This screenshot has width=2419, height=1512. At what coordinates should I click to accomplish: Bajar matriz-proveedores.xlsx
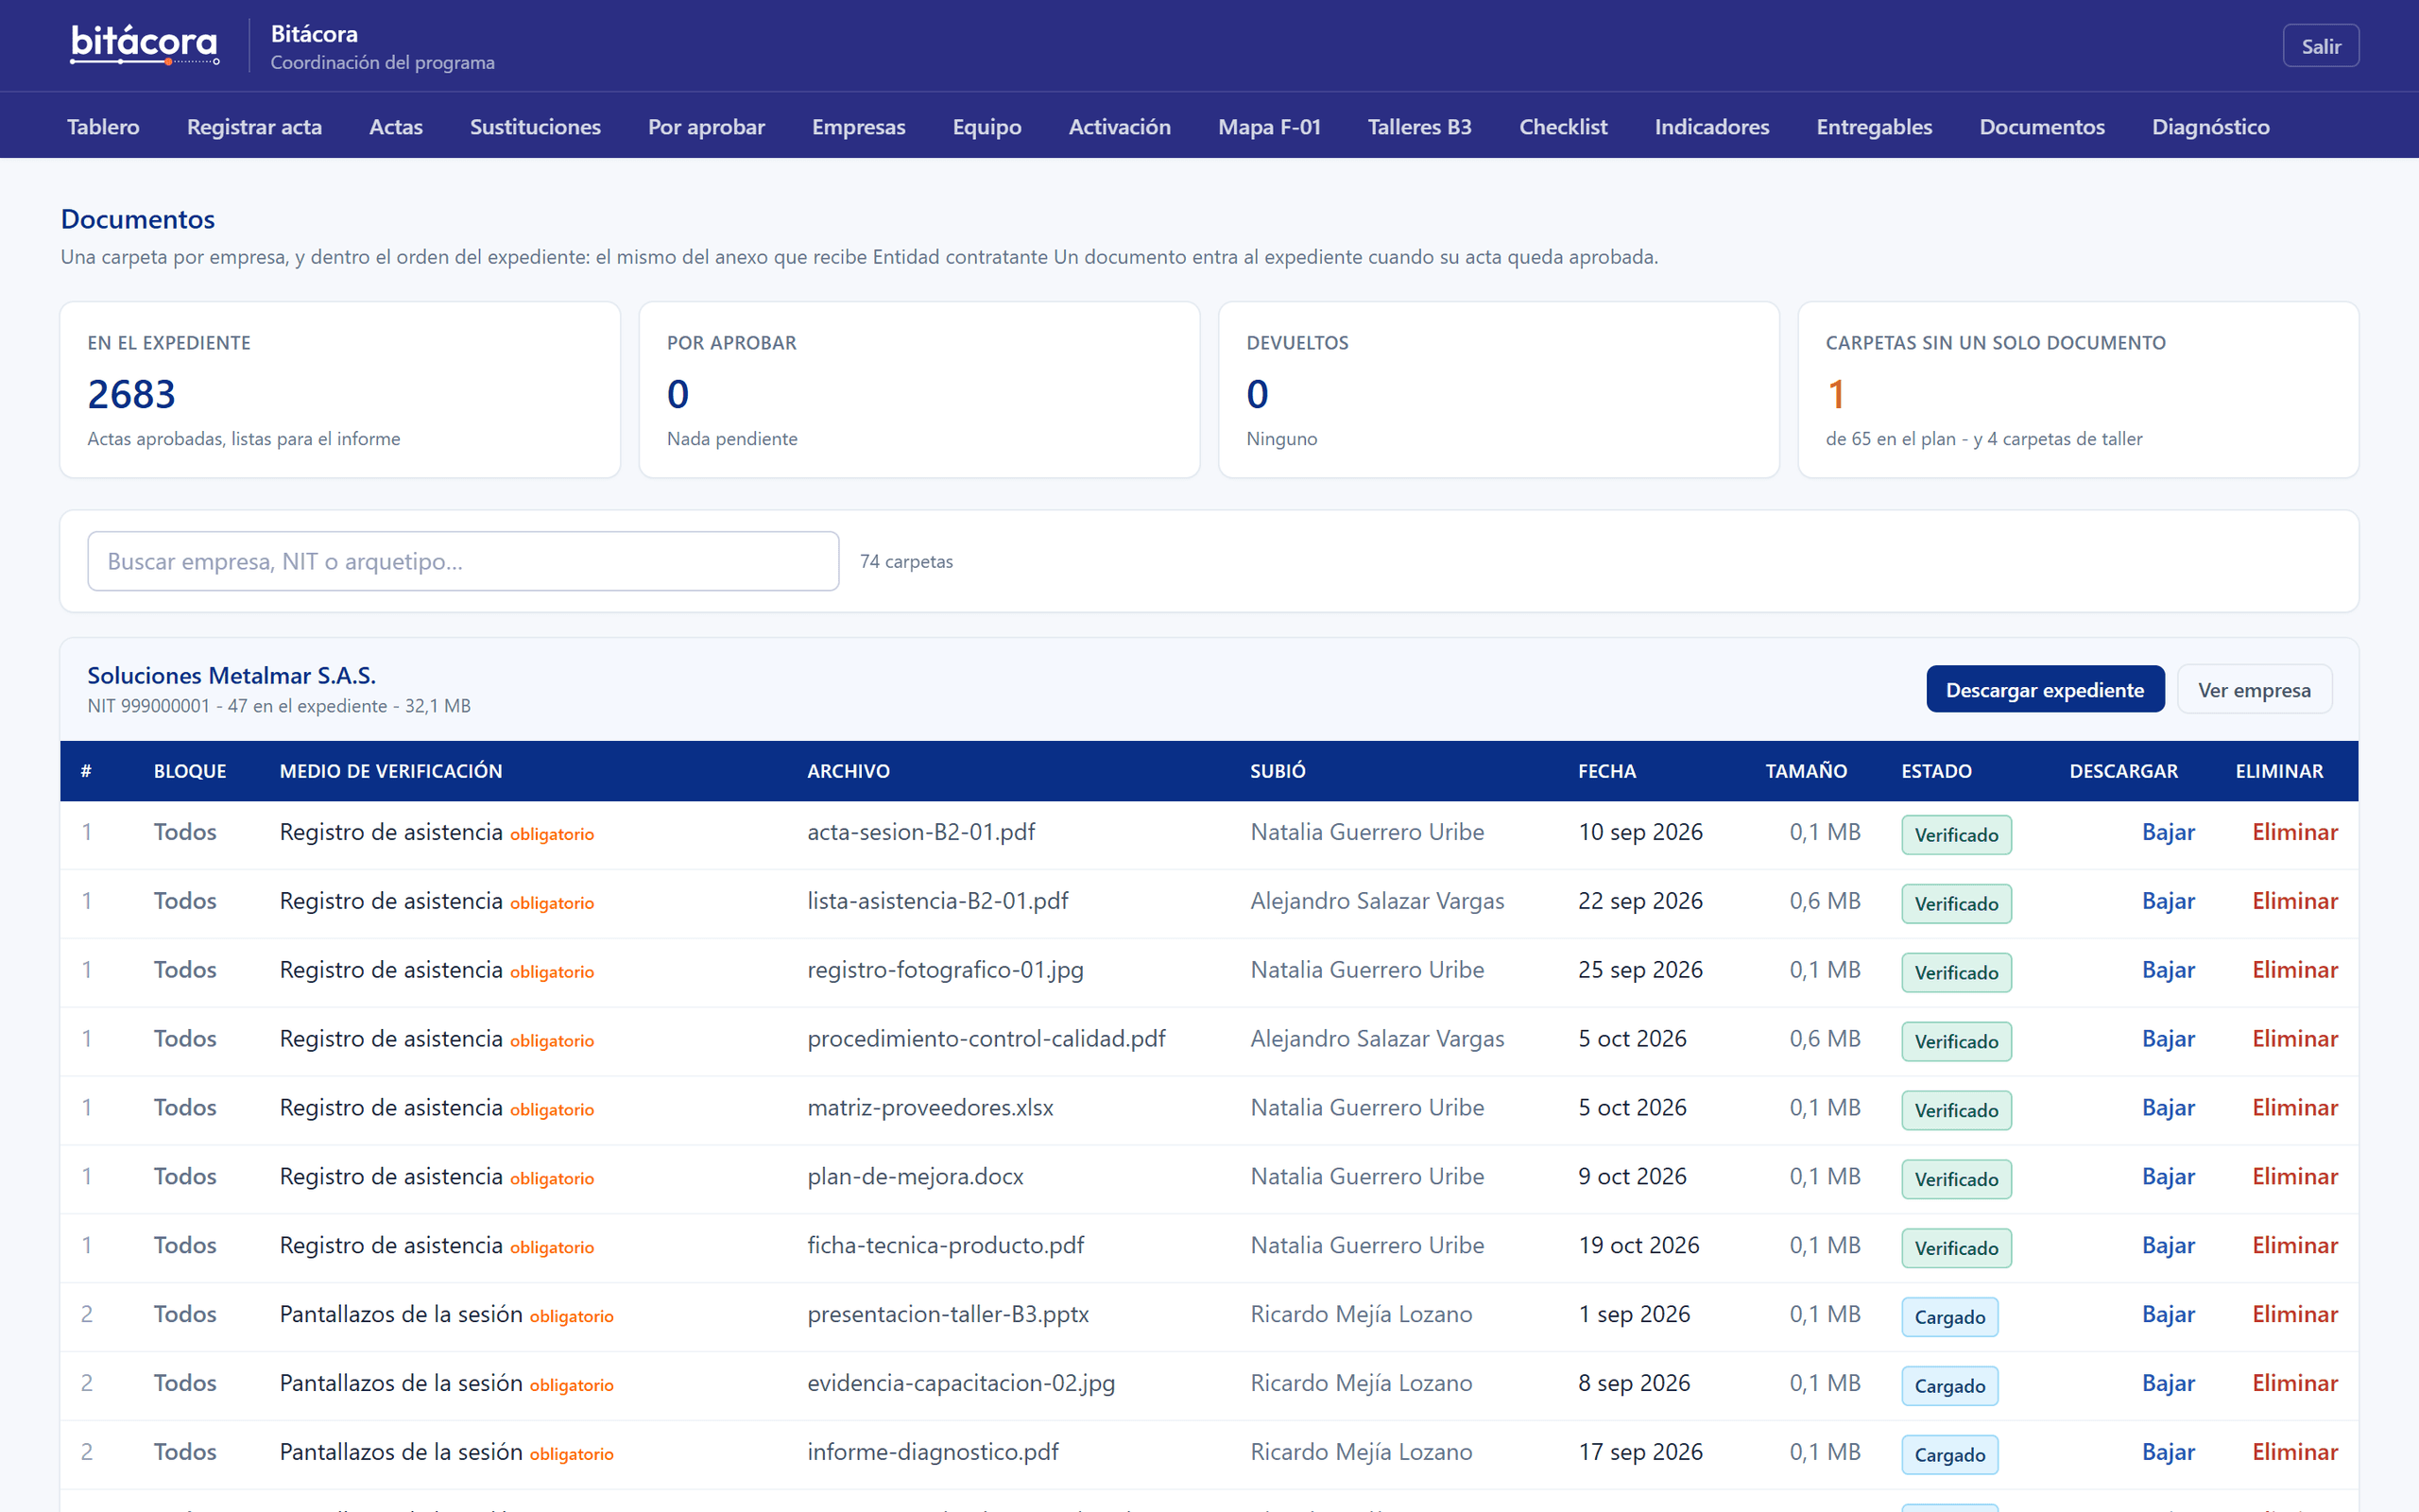(x=2168, y=1108)
